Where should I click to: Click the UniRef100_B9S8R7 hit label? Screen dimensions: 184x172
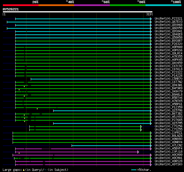click(168, 41)
